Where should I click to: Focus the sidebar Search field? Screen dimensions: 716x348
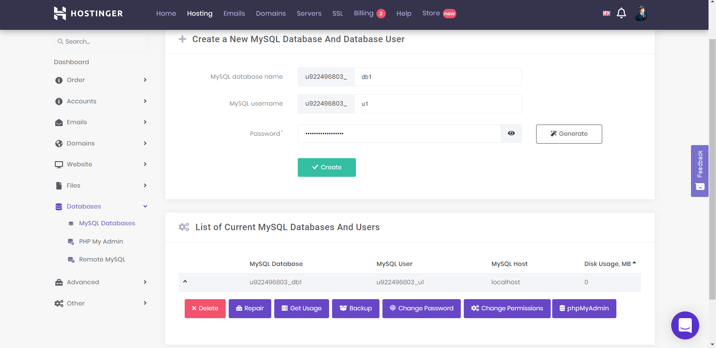(101, 41)
